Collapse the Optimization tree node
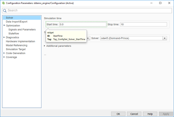174x117 pixels. [x=4, y=26]
